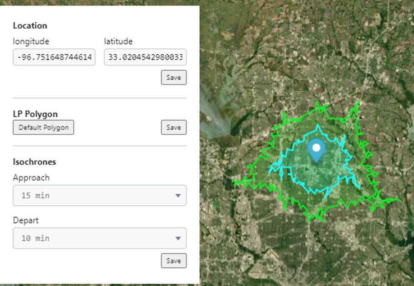Click the blue location pin marker
The image size is (414, 286).
click(x=316, y=151)
